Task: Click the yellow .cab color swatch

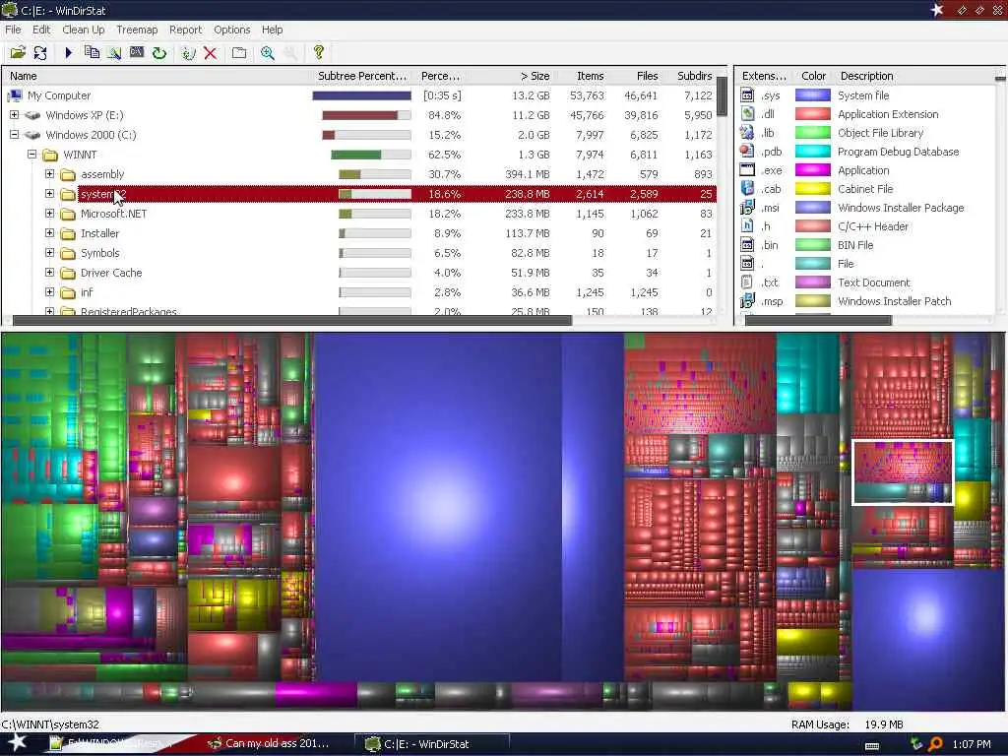Action: (812, 188)
